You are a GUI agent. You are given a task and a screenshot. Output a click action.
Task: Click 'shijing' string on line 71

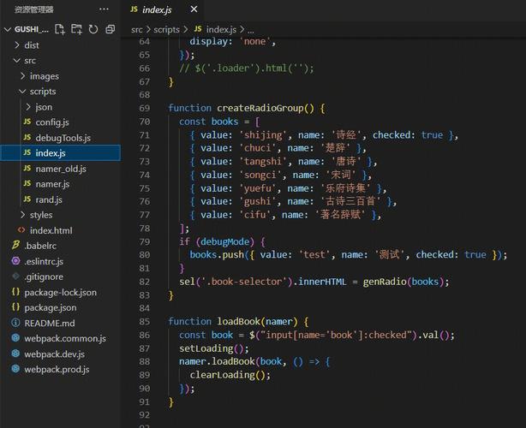tap(263, 135)
